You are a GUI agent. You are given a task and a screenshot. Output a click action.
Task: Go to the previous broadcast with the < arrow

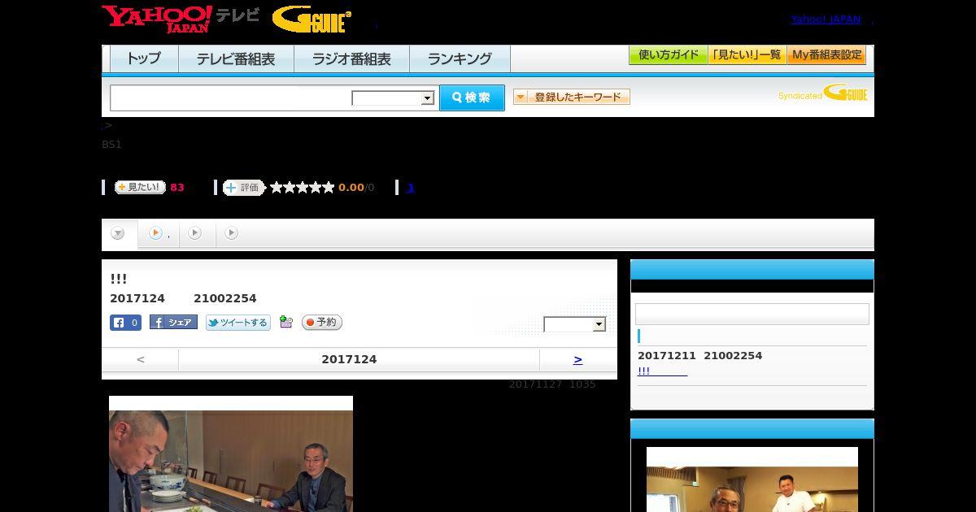pos(141,359)
